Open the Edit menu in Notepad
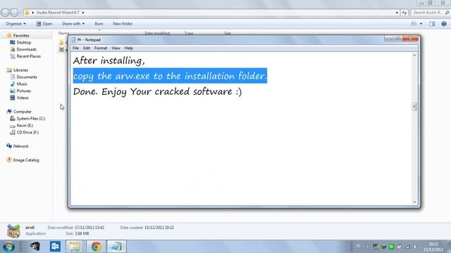Image resolution: width=451 pixels, height=253 pixels. pyautogui.click(x=87, y=48)
